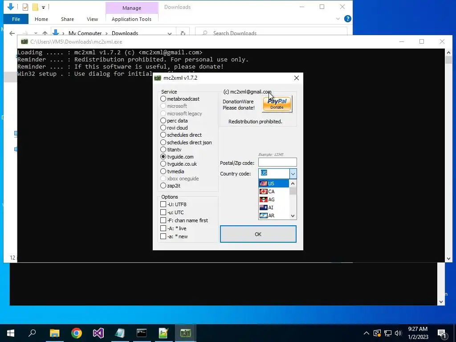The height and width of the screenshot is (342, 456).
Task: Choose AR from country list
Action: [274, 216]
